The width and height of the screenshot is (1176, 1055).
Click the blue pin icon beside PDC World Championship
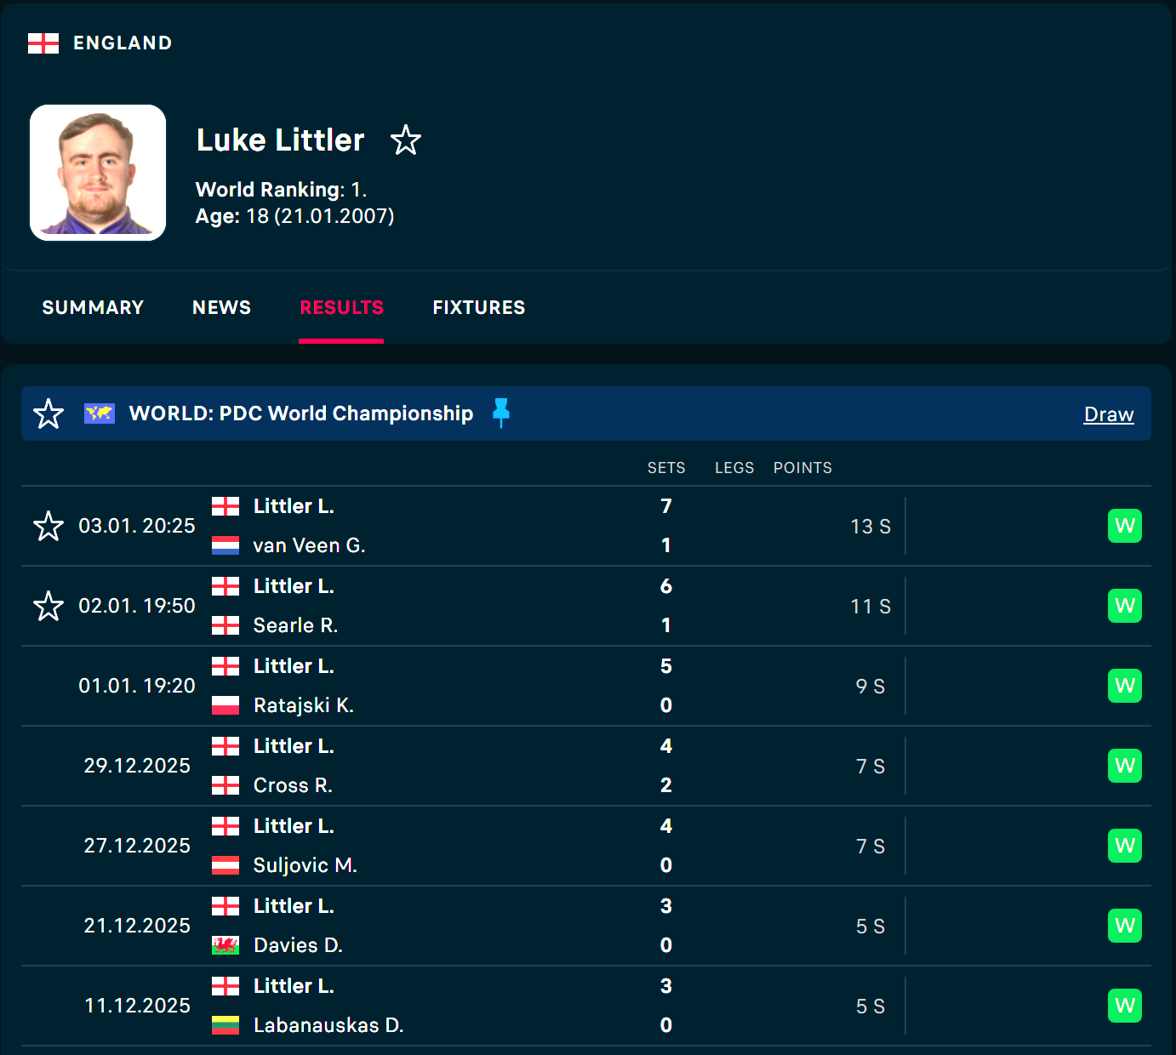[x=501, y=413]
